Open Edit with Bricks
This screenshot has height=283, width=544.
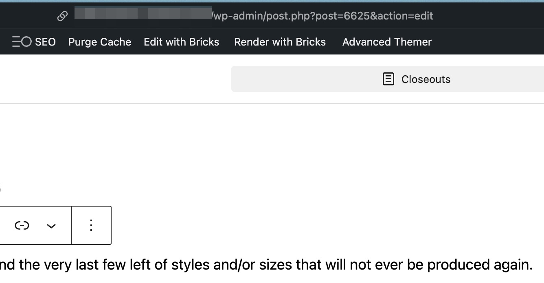coord(182,42)
